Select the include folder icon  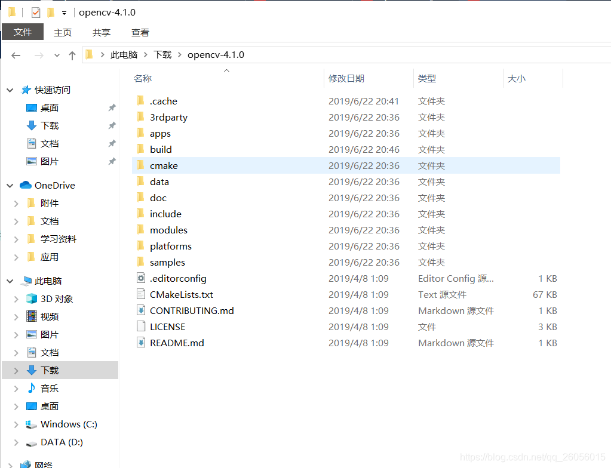[141, 214]
